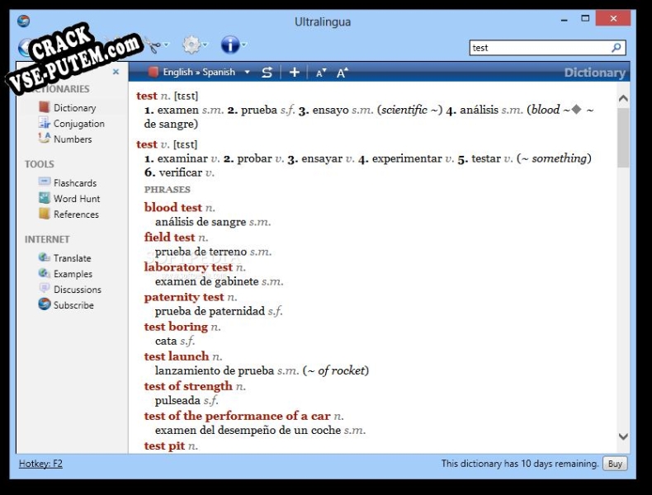
Task: Click the plus icon in the dictionary toolbar
Action: point(295,73)
